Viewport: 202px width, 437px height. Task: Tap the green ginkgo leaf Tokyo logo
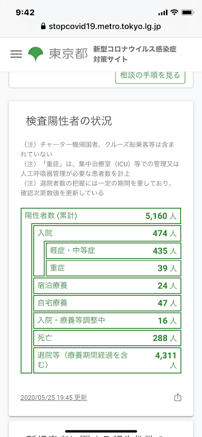pyautogui.click(x=36, y=54)
